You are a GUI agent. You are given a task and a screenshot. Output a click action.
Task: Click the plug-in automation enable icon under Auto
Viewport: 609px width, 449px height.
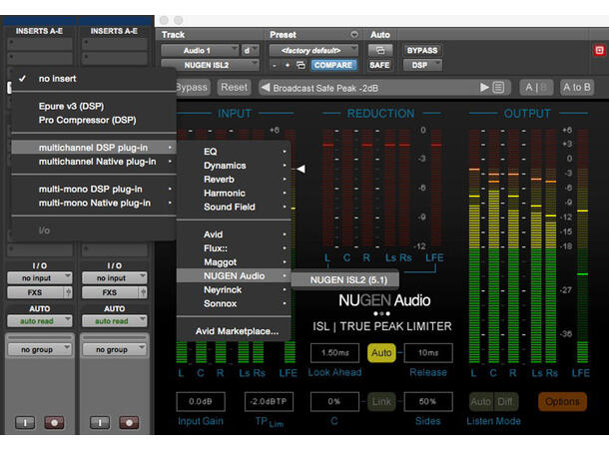point(379,51)
